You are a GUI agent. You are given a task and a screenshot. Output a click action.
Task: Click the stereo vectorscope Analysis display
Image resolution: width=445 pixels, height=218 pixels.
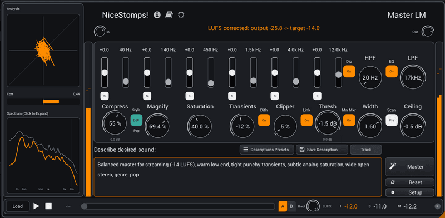[x=43, y=51]
